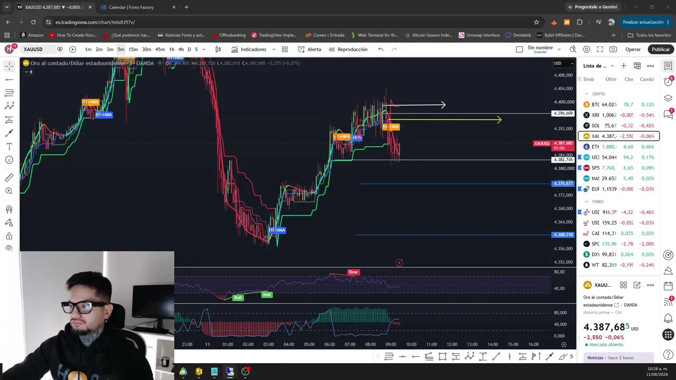Tick the unnamed layout checkbox square

pos(519,49)
